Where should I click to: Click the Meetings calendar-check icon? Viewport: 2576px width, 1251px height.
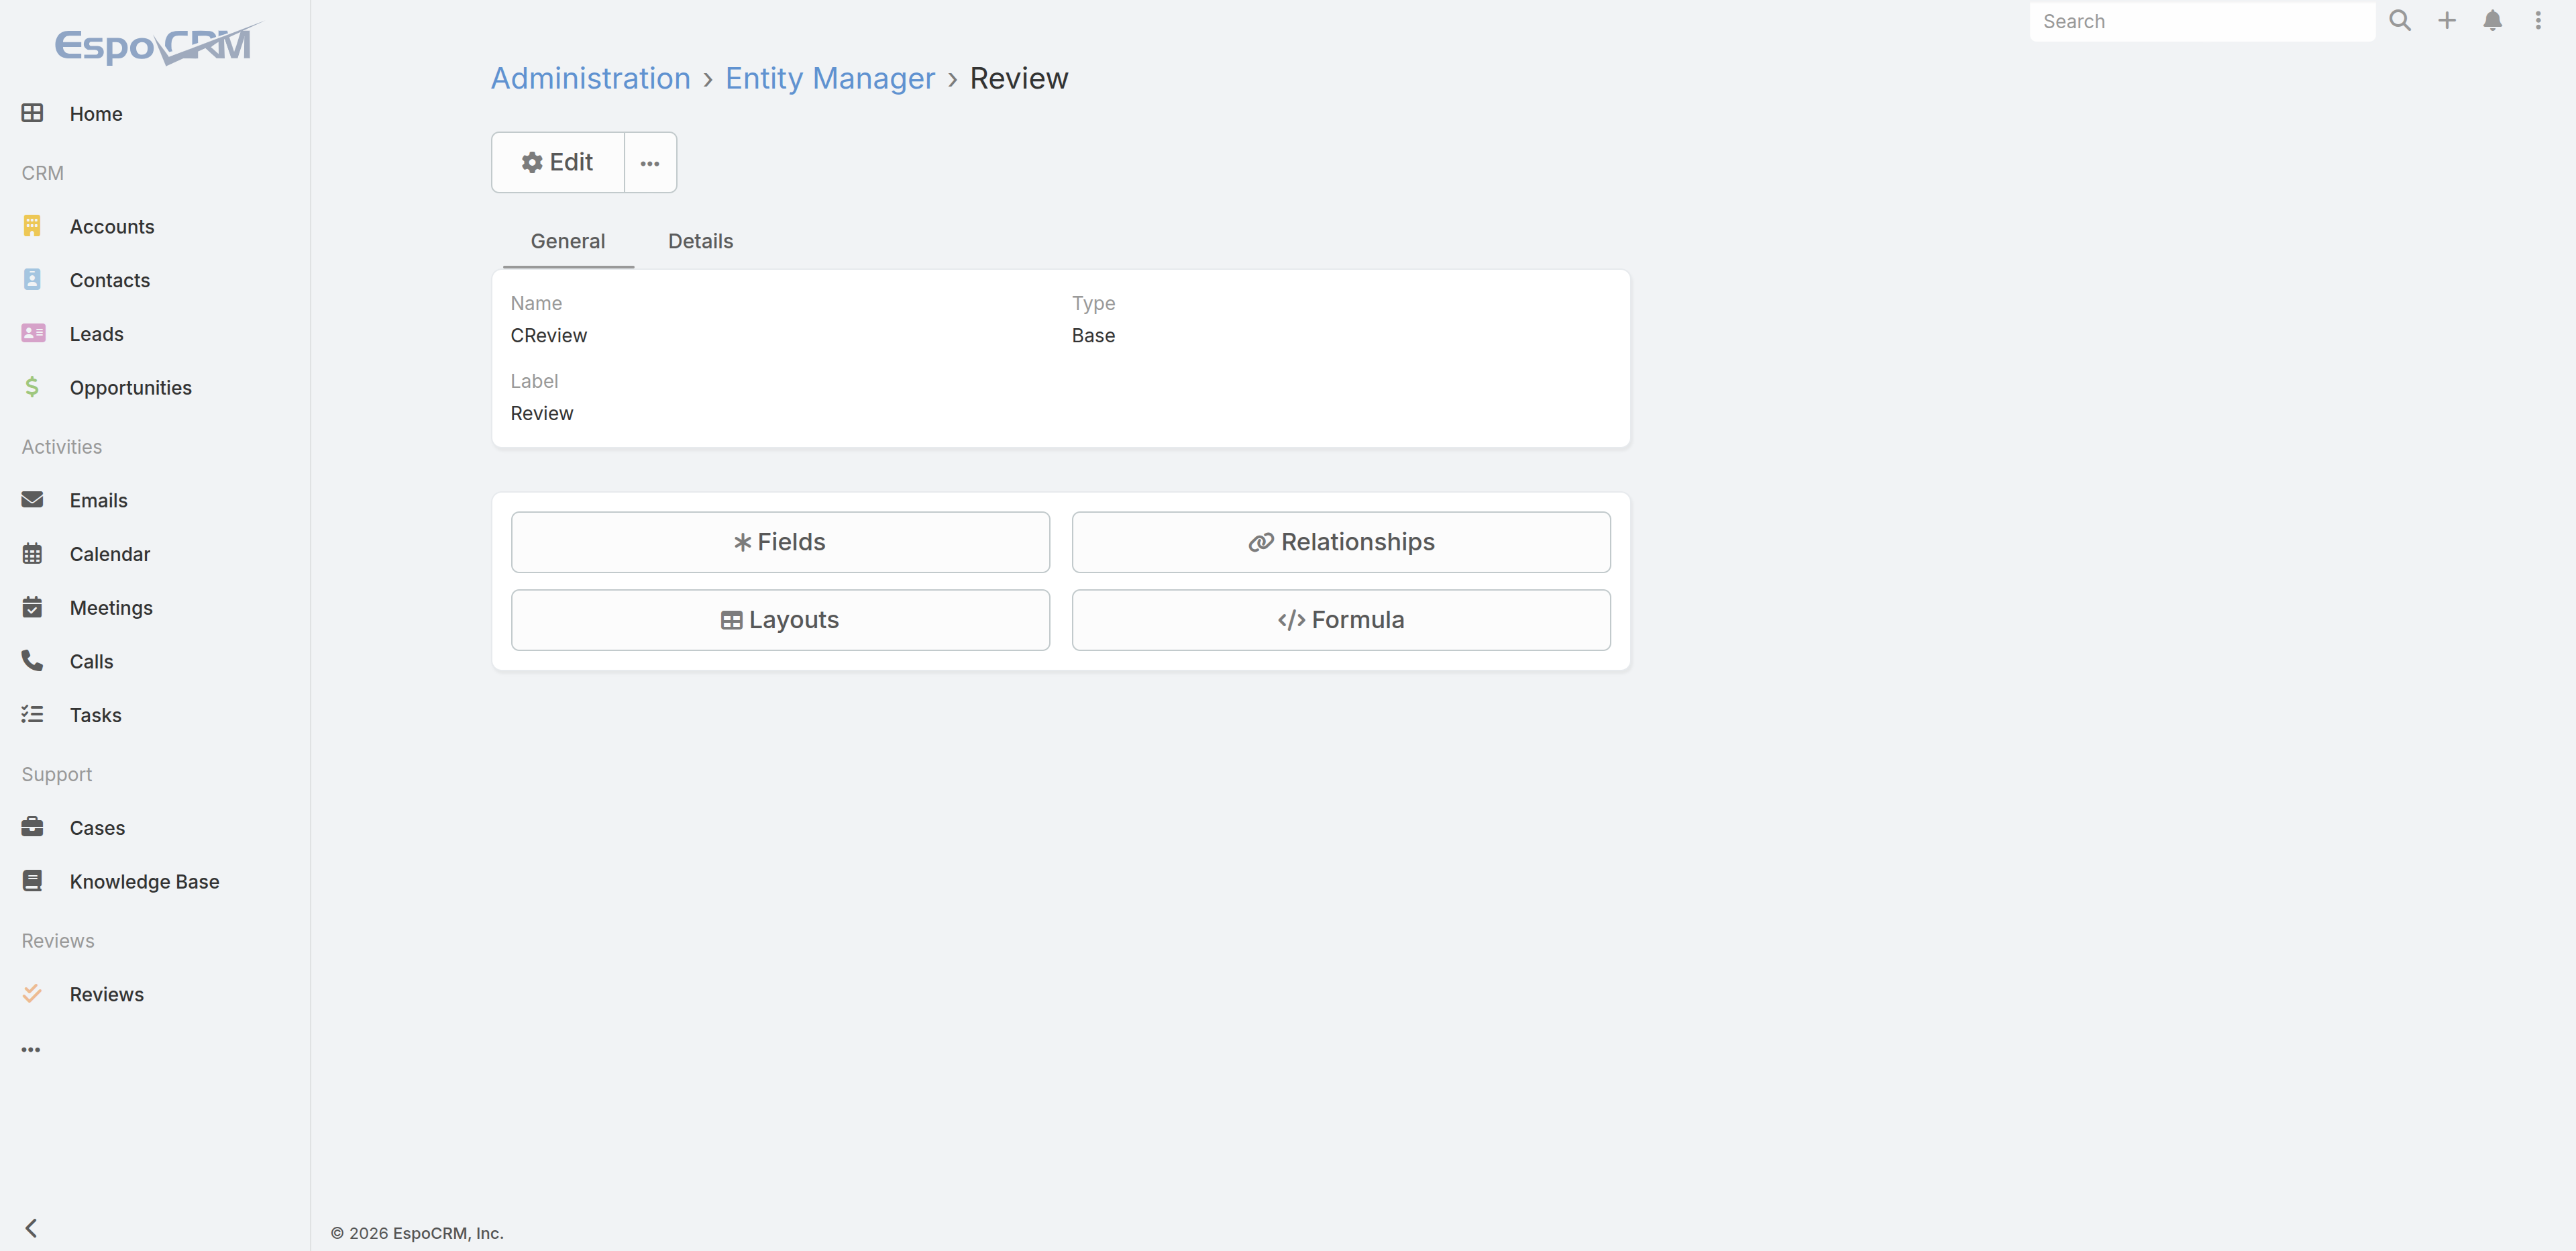(32, 607)
